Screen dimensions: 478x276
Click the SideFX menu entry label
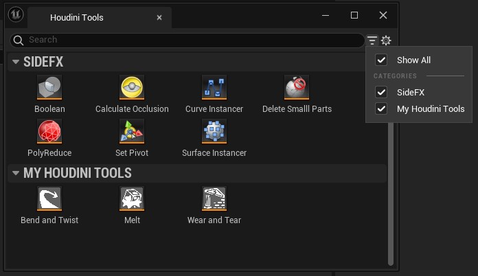411,92
